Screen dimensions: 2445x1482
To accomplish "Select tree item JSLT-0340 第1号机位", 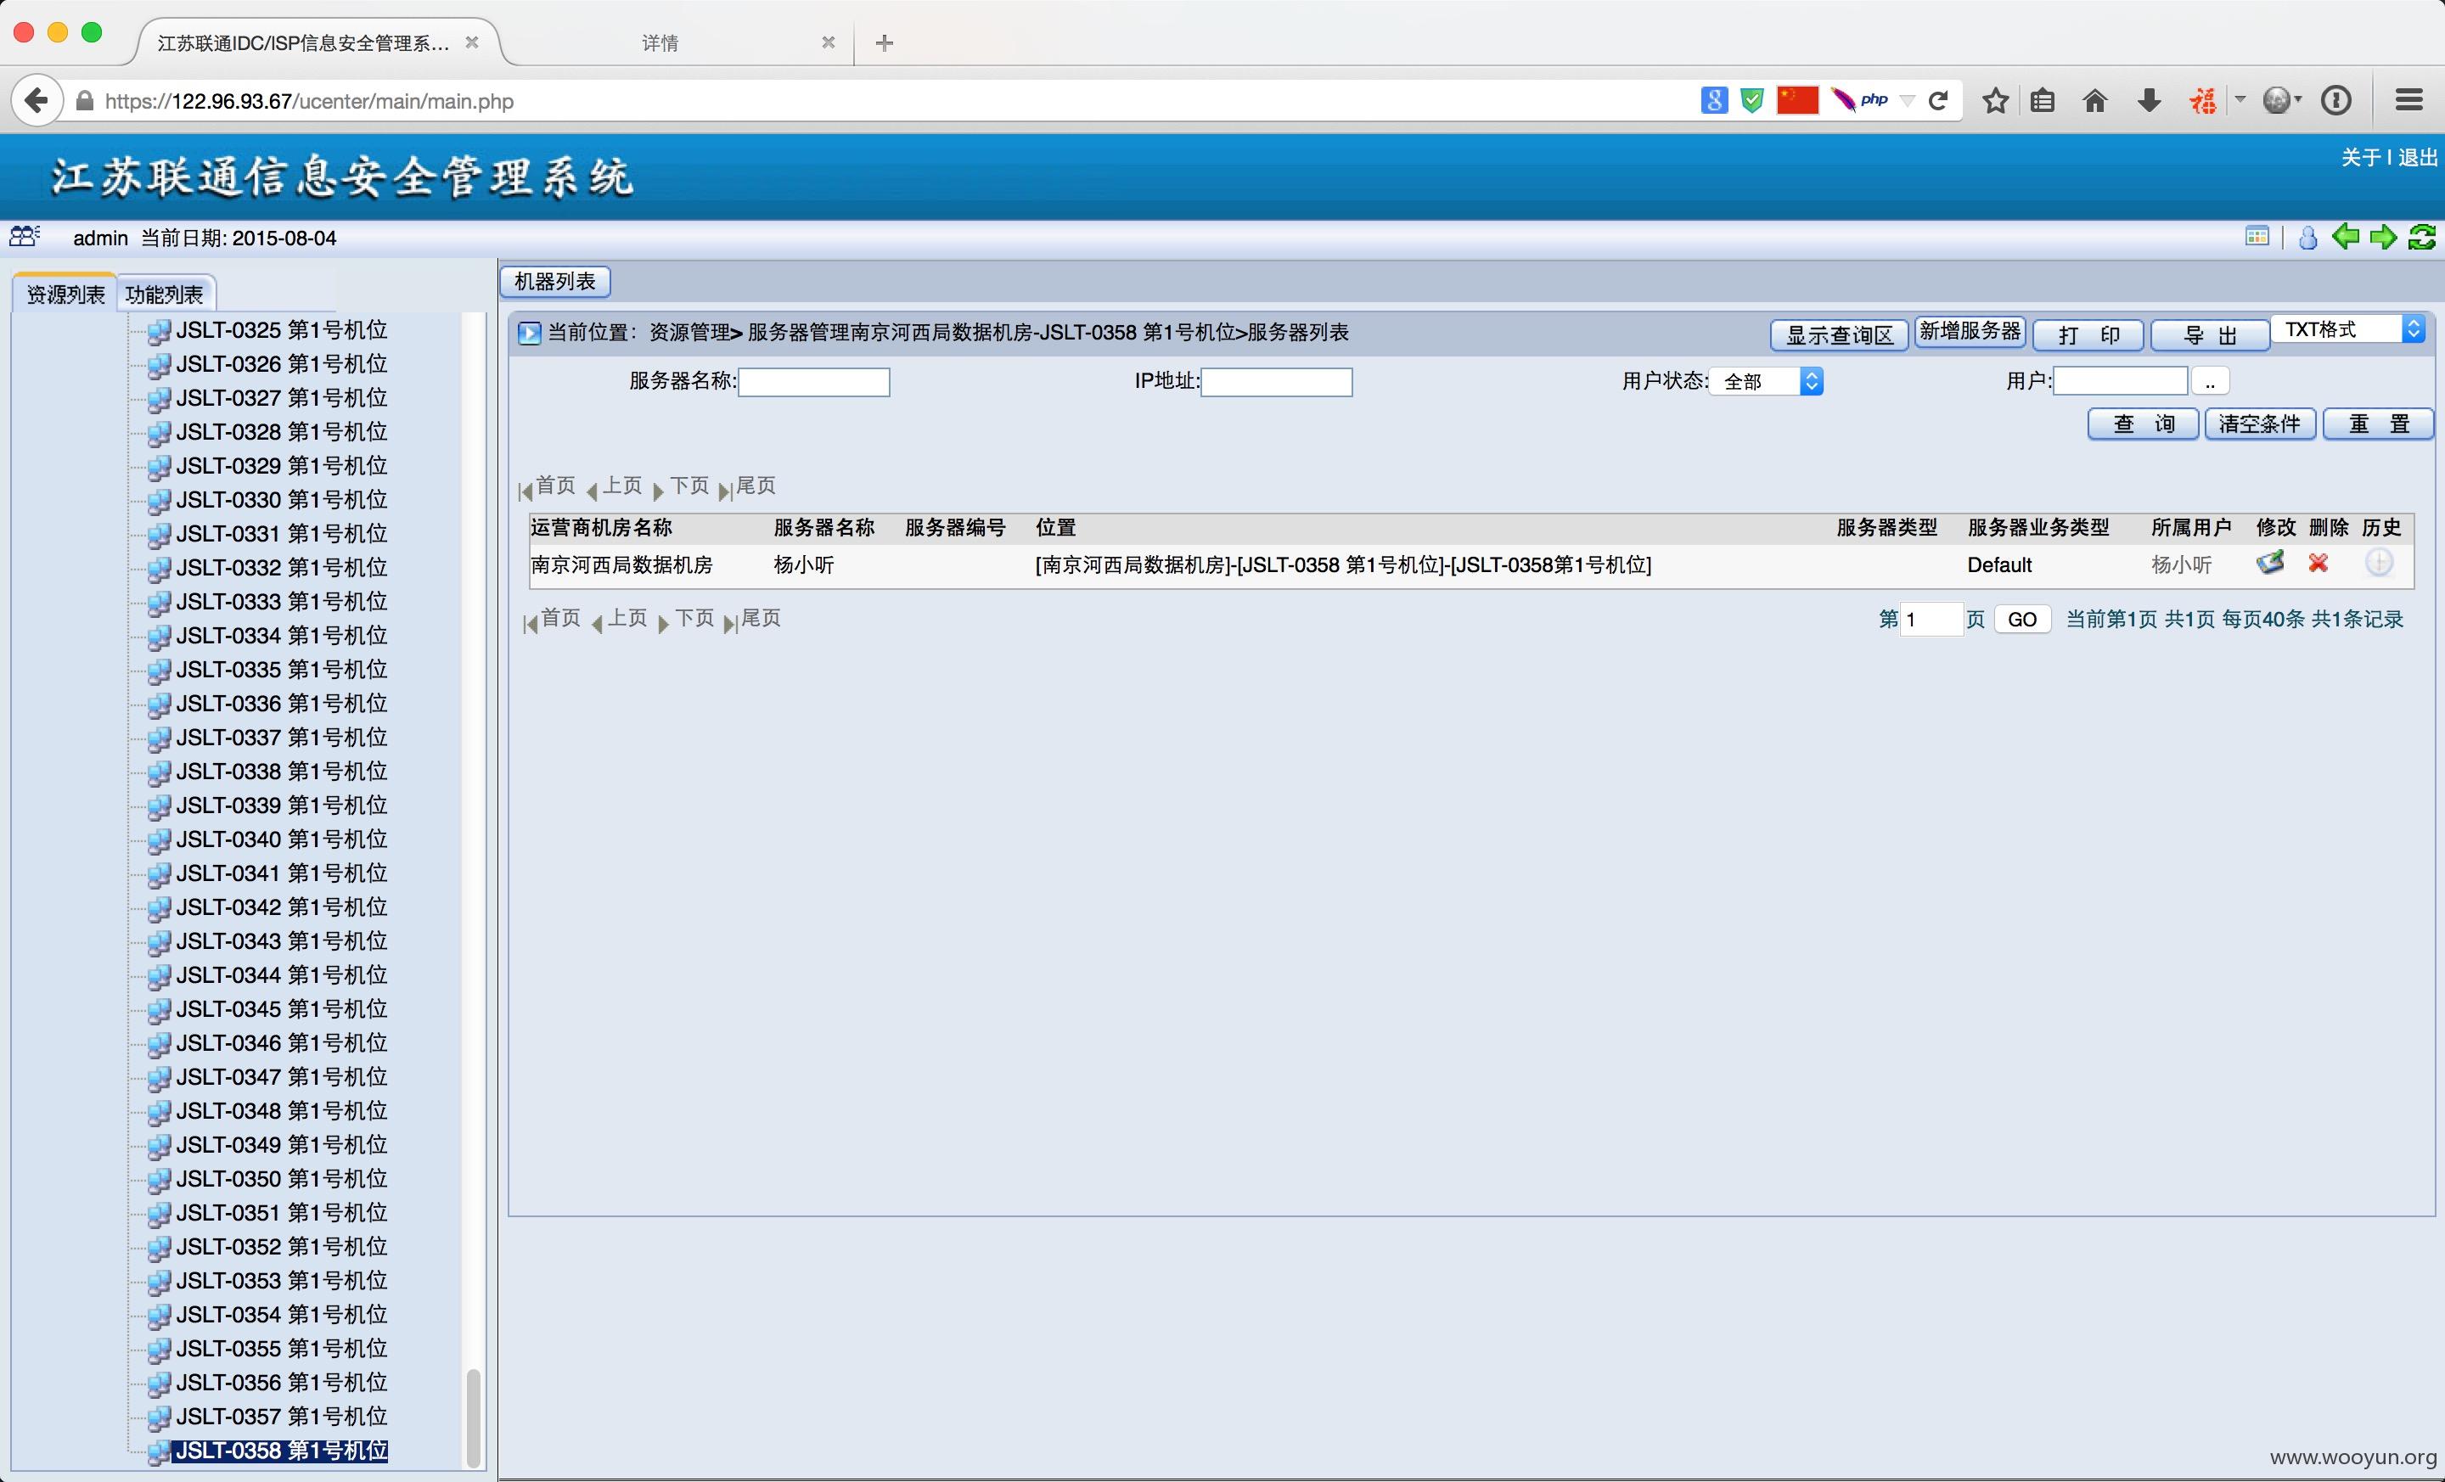I will click(282, 839).
